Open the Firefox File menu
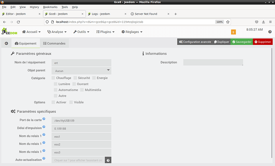 4,7
